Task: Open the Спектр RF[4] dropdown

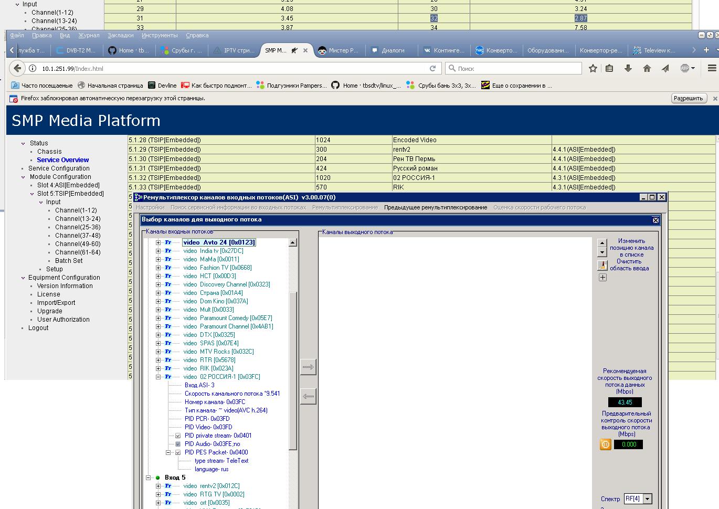Action: pos(647,499)
